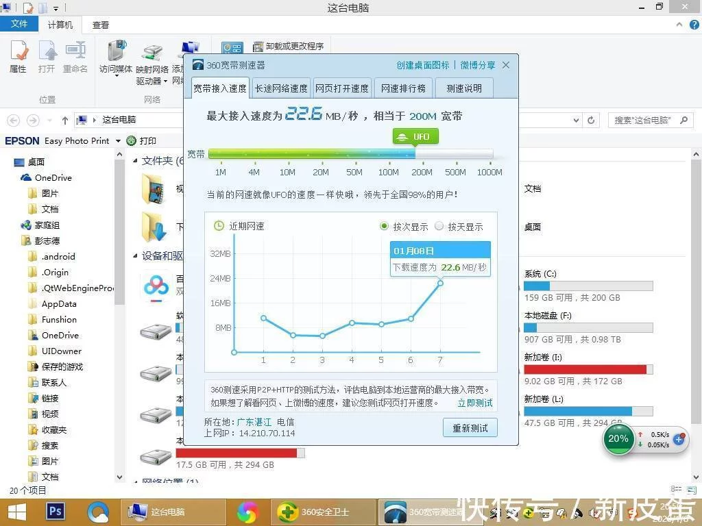Open the address bar history dropdown
The image size is (702, 526).
click(x=576, y=121)
